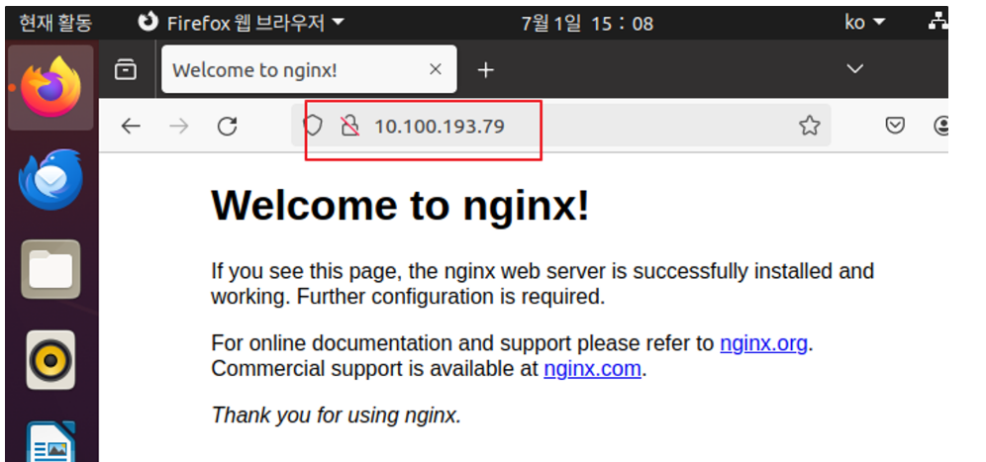Open the clock showing 7월 1일 15:08
This screenshot has height=462, width=986.
(x=587, y=24)
